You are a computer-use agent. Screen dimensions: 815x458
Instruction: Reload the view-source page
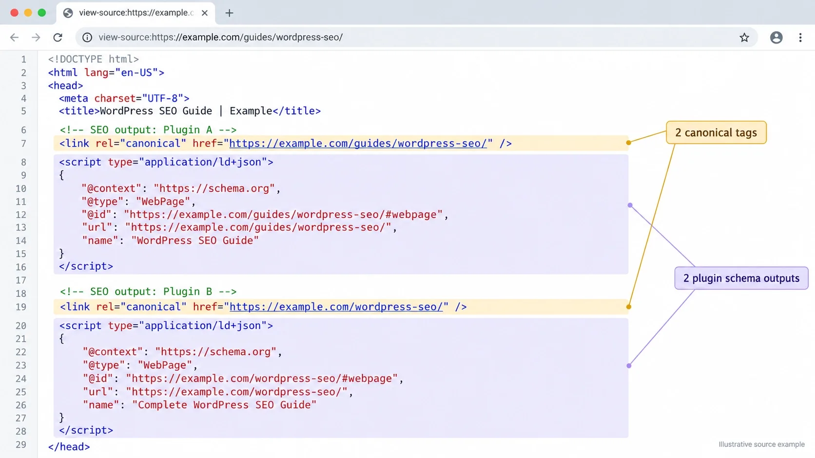(58, 37)
